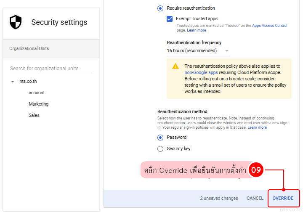This screenshot has height=212, width=303.
Task: Uncheck the Exempt Trusted apps checkbox
Action: [170, 19]
